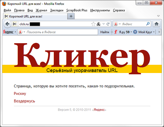Click the Рискну link
The height and width of the screenshot is (127, 164).
point(20,94)
